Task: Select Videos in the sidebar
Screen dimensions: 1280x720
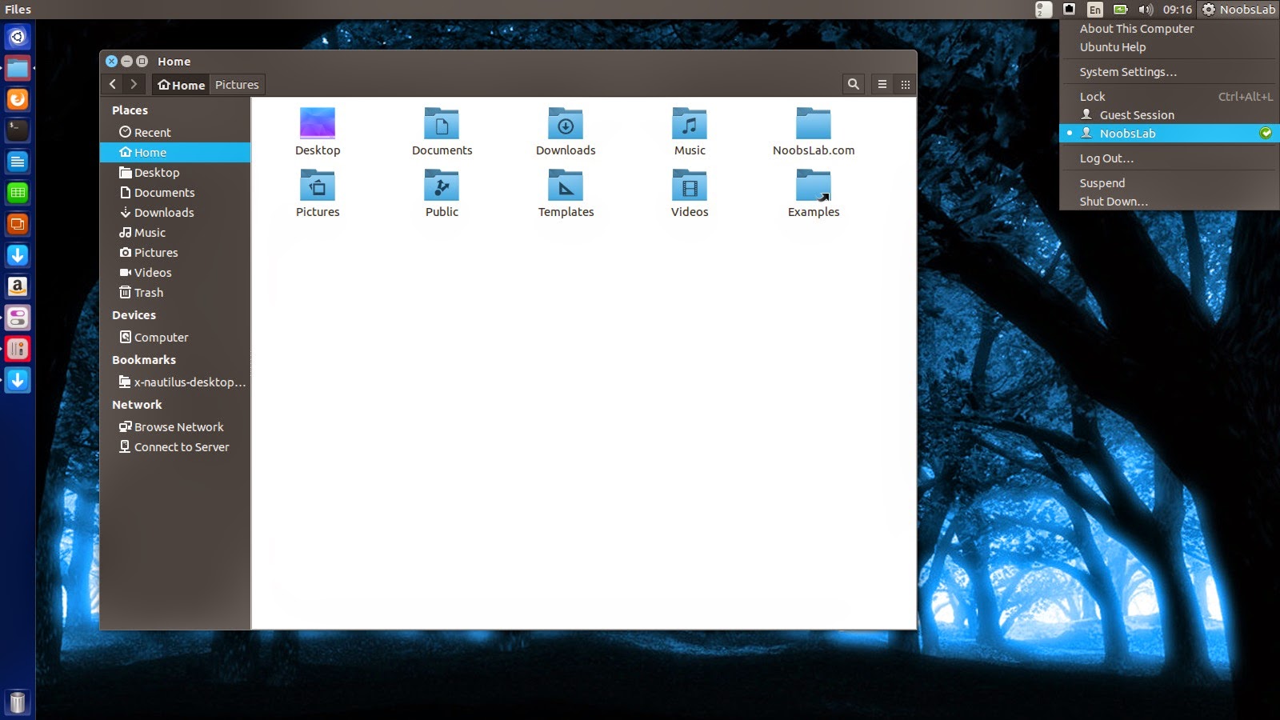Action: (175, 272)
